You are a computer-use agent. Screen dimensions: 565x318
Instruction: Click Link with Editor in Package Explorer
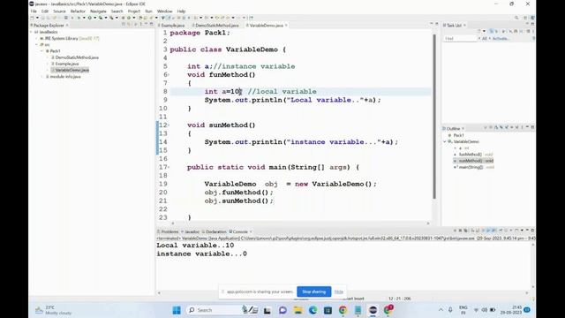point(130,25)
